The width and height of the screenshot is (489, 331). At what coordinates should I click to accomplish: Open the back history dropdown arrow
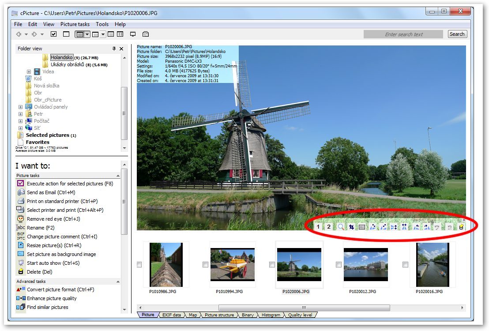pos(26,34)
